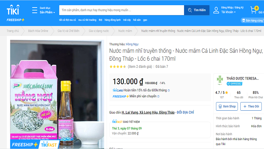Open '(Xem 2 đánh giá)' reviews link

pyautogui.click(x=140, y=67)
